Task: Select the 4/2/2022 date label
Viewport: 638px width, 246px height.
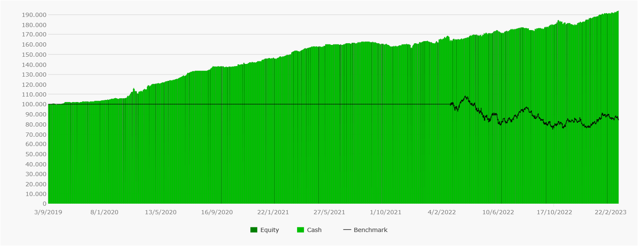Action: 441,212
